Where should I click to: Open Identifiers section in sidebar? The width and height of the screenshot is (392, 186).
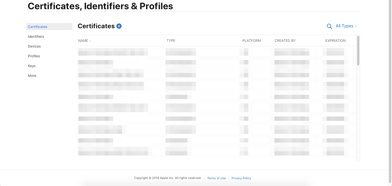tap(36, 36)
